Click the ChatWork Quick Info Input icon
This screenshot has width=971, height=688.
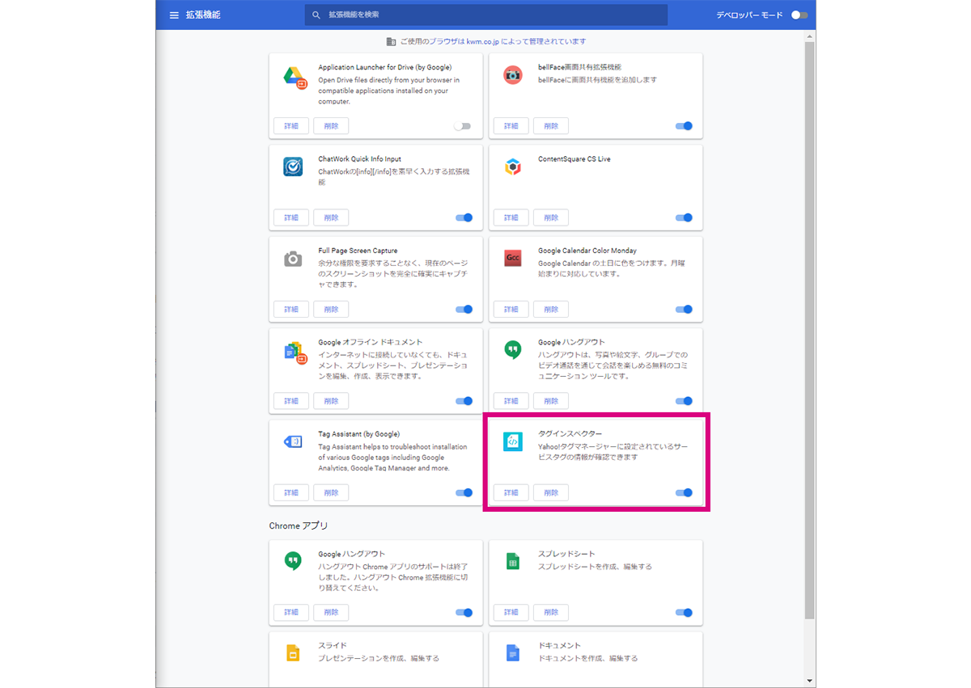coord(293,167)
